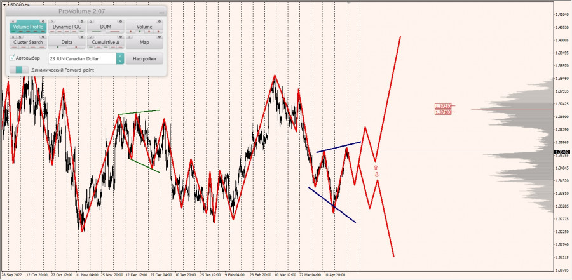This screenshot has width=572, height=280.
Task: Click the USDCAD,H4 chart title triangle
Action: [x=4, y=4]
